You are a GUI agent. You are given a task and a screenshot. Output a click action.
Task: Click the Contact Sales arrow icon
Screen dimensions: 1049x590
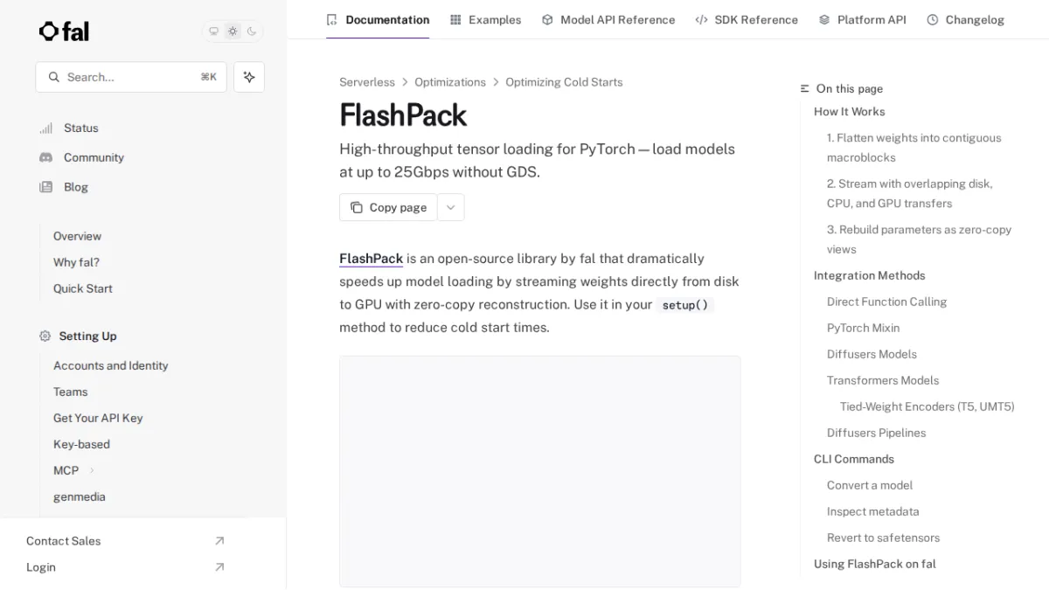(x=219, y=541)
